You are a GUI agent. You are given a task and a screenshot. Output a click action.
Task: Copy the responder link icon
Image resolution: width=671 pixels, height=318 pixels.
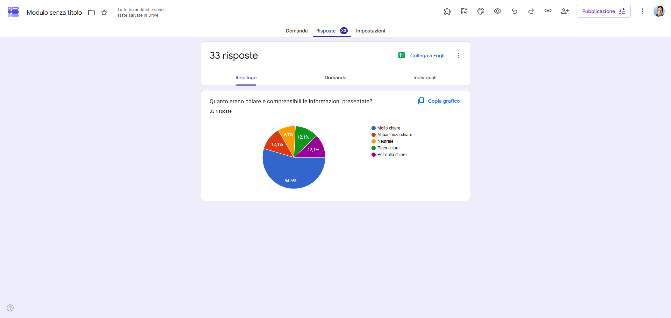pos(548,11)
